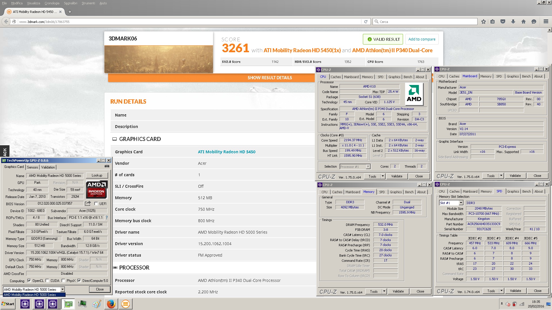
Task: Click SHOW RESULT DETAILS
Action: (x=270, y=78)
